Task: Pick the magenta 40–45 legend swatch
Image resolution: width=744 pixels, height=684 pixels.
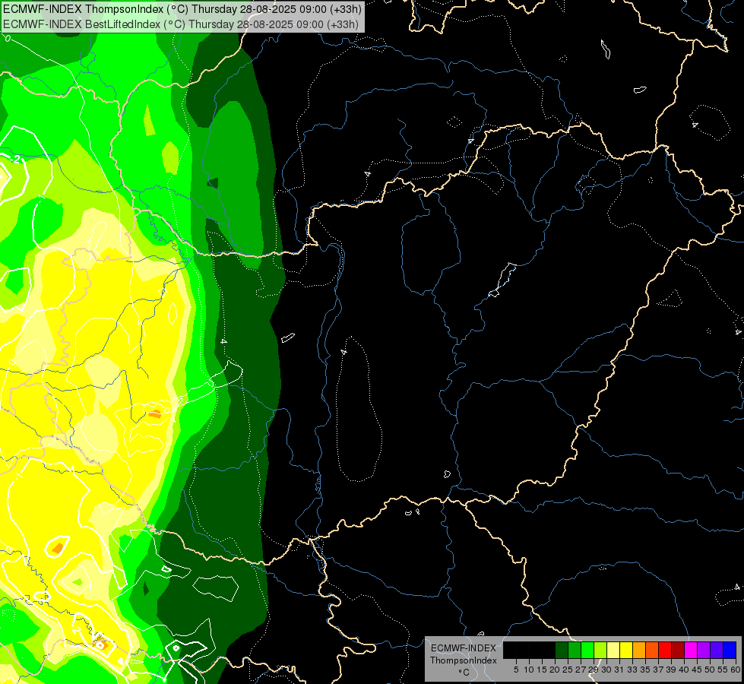Action: click(691, 651)
